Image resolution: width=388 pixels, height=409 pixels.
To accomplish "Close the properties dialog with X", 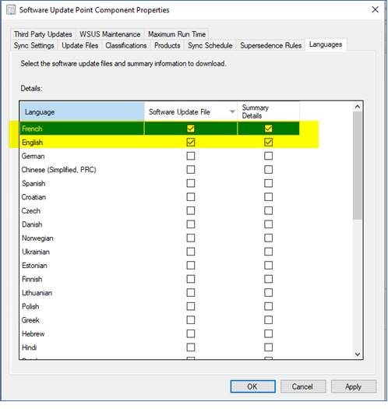I will (x=375, y=9).
